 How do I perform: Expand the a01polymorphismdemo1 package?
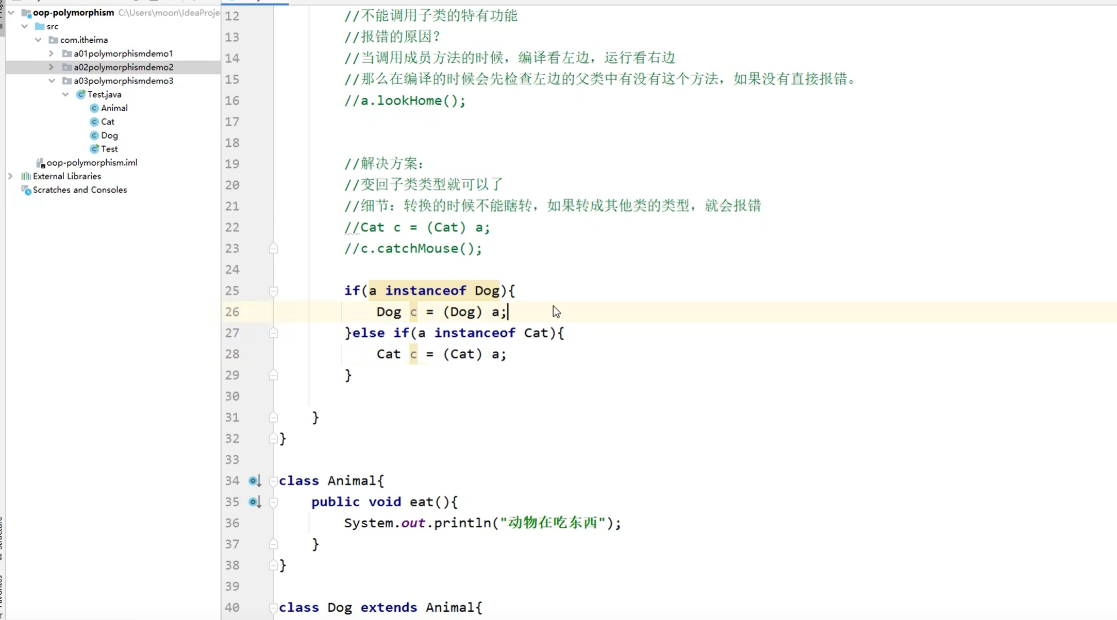click(51, 54)
